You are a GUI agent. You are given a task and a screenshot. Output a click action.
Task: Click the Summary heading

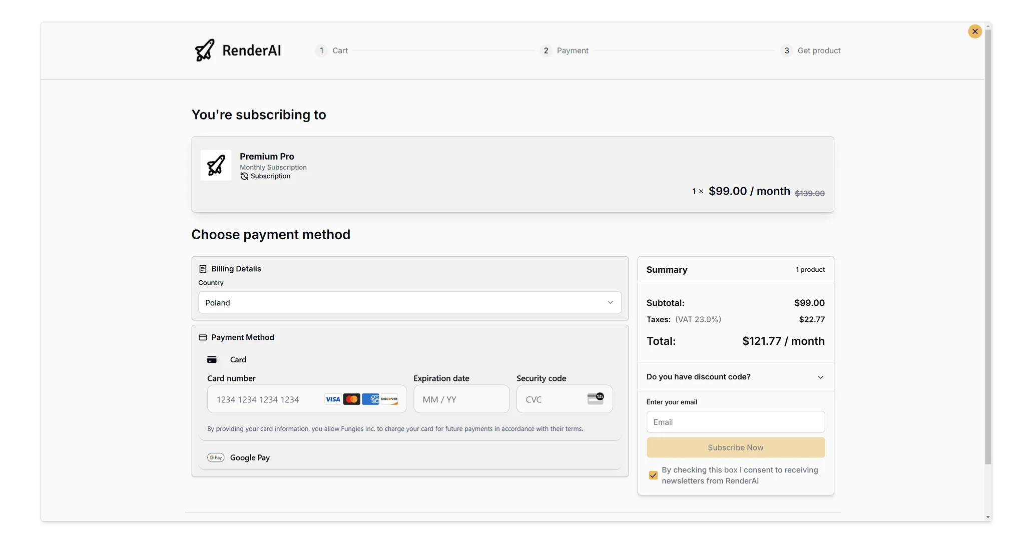pos(667,270)
